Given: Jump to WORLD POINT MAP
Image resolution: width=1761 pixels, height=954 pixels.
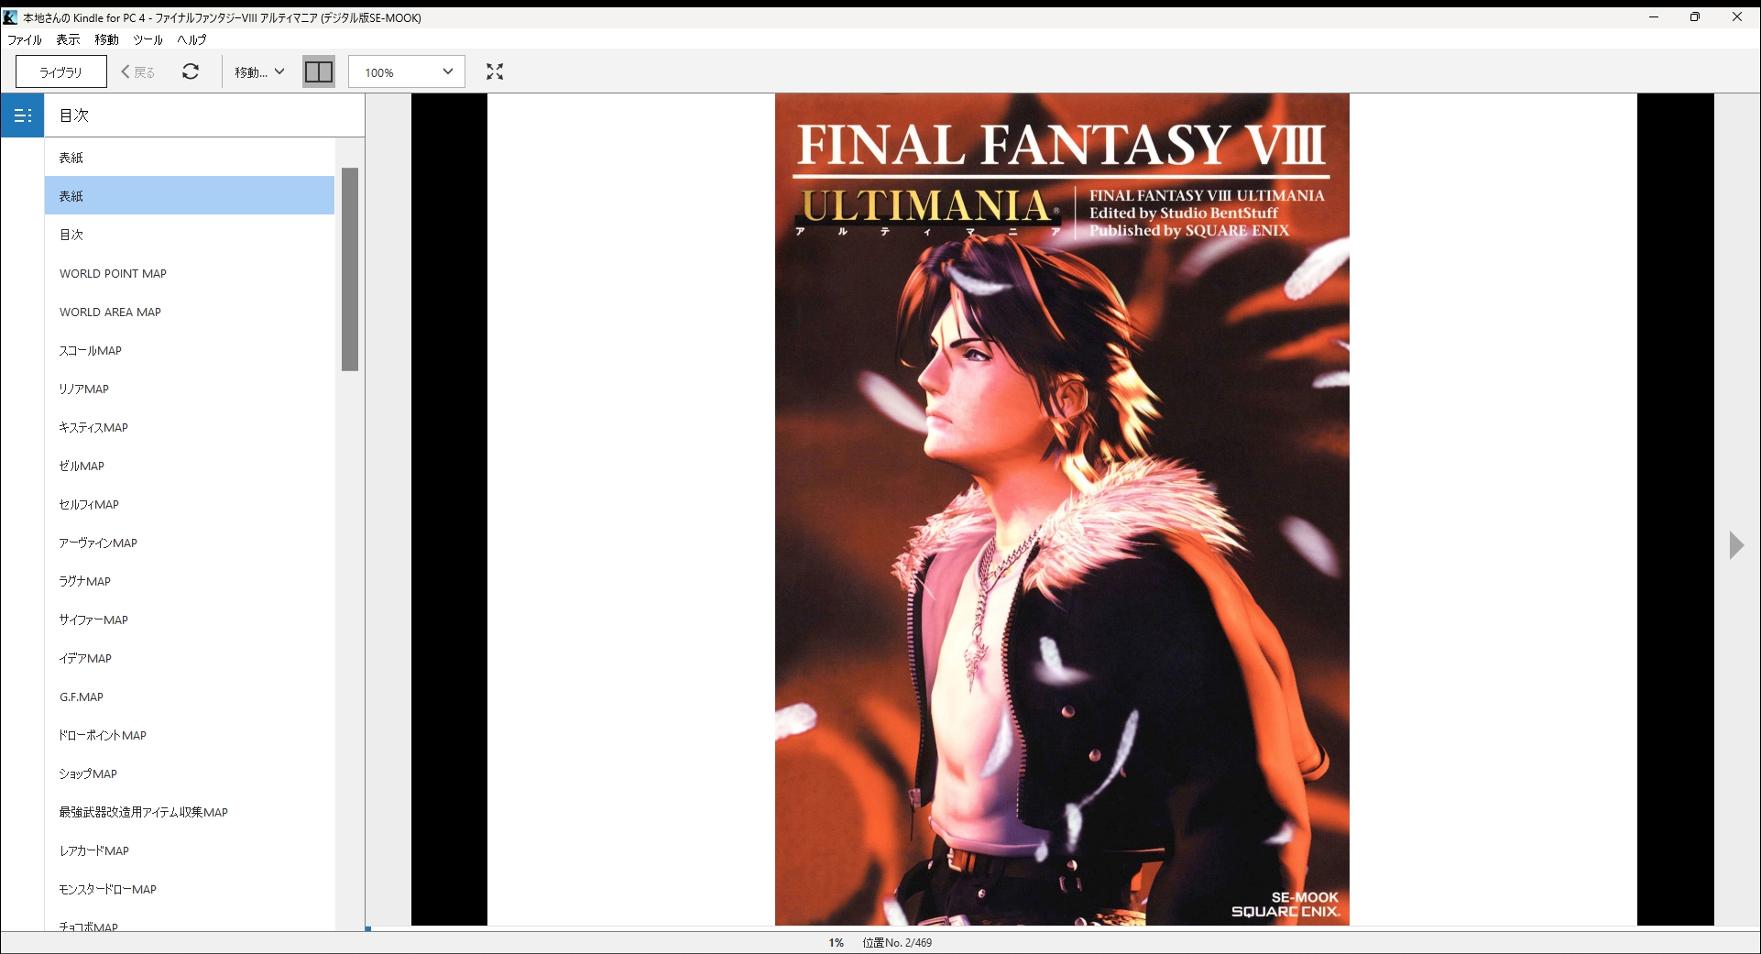Looking at the screenshot, I should (190, 273).
